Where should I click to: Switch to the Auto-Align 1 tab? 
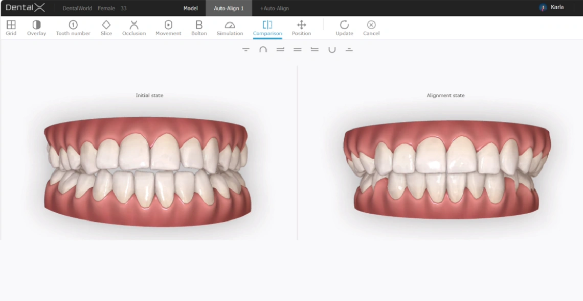(229, 8)
